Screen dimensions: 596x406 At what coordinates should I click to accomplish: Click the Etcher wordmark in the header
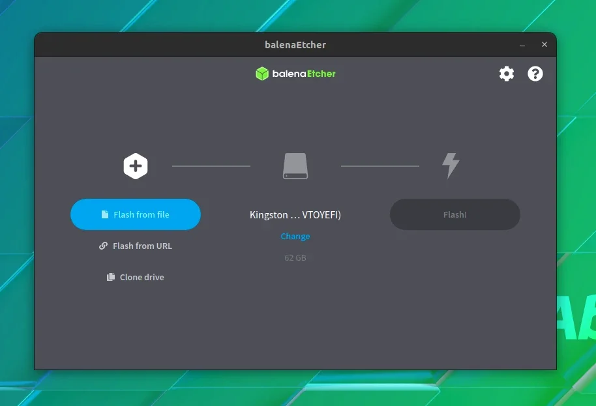point(321,74)
